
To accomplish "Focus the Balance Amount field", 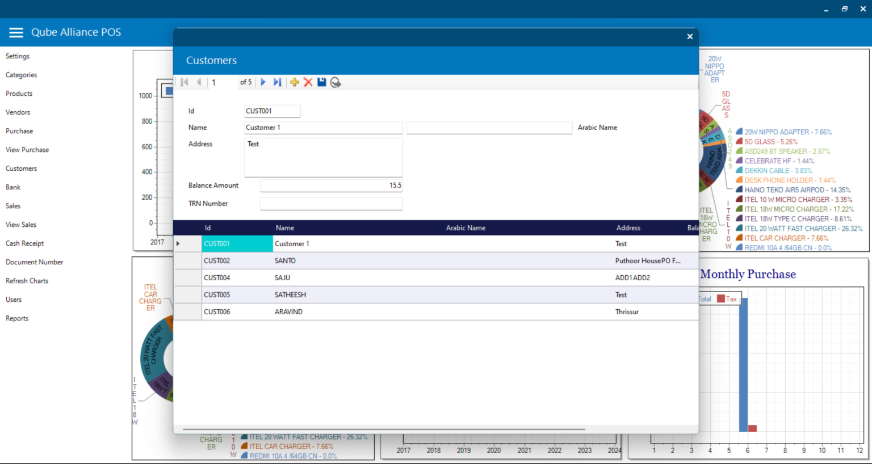I will pyautogui.click(x=331, y=185).
